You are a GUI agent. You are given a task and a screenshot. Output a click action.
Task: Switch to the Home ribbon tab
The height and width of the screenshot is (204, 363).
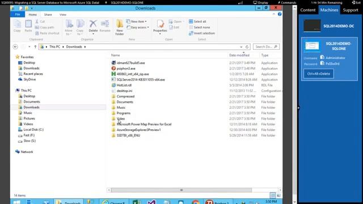pyautogui.click(x=33, y=15)
